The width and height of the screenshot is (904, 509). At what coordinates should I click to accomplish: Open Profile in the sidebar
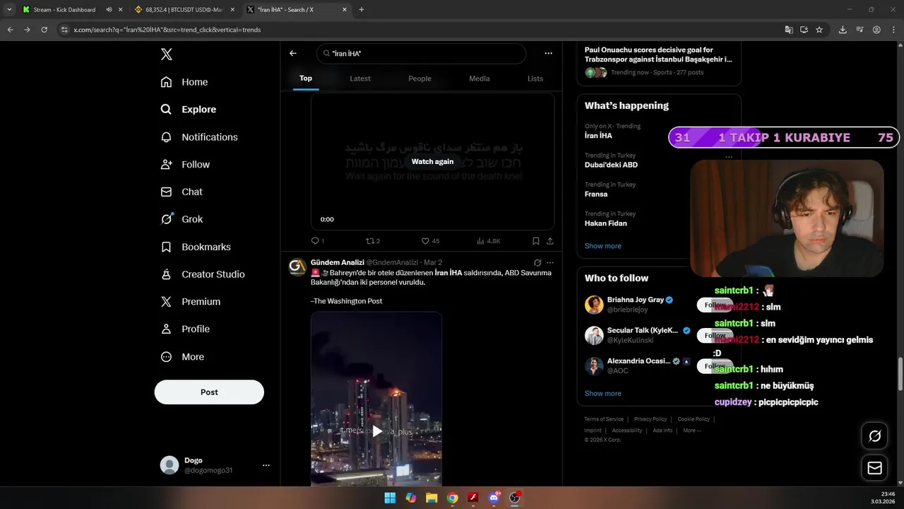coord(185,329)
